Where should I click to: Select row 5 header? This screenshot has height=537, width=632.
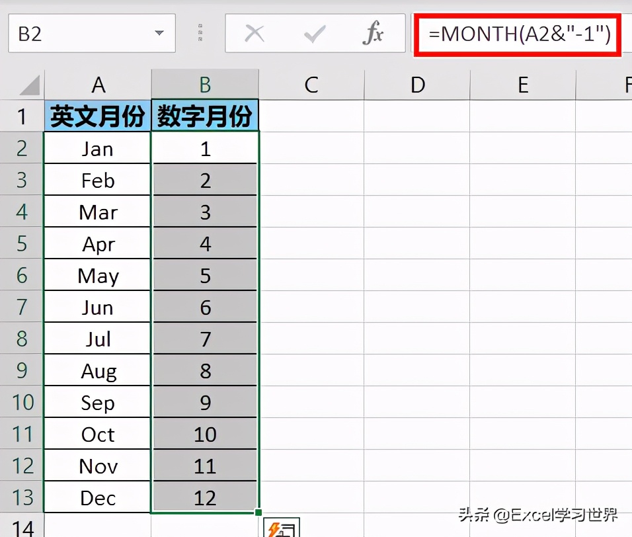[x=22, y=243]
